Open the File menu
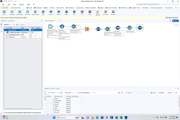Viewport: 180px width, 120px height. pyautogui.click(x=4, y=4)
